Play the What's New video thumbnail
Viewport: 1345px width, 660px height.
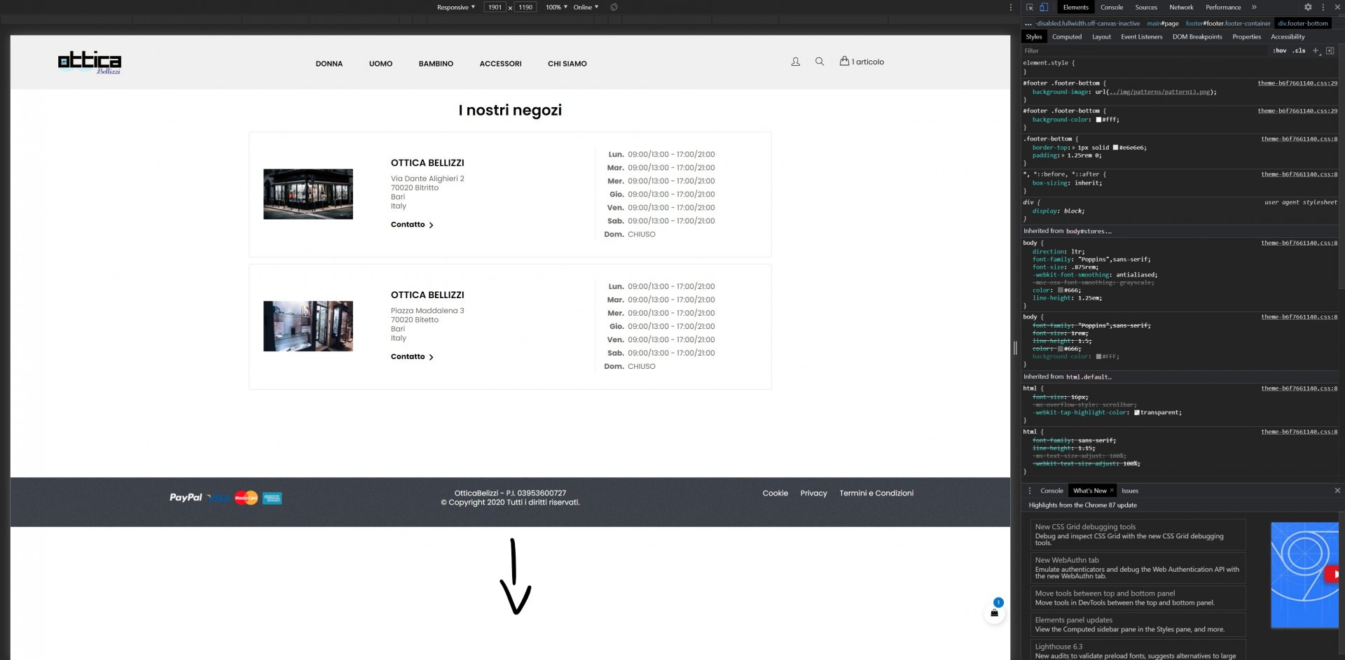pyautogui.click(x=1304, y=575)
